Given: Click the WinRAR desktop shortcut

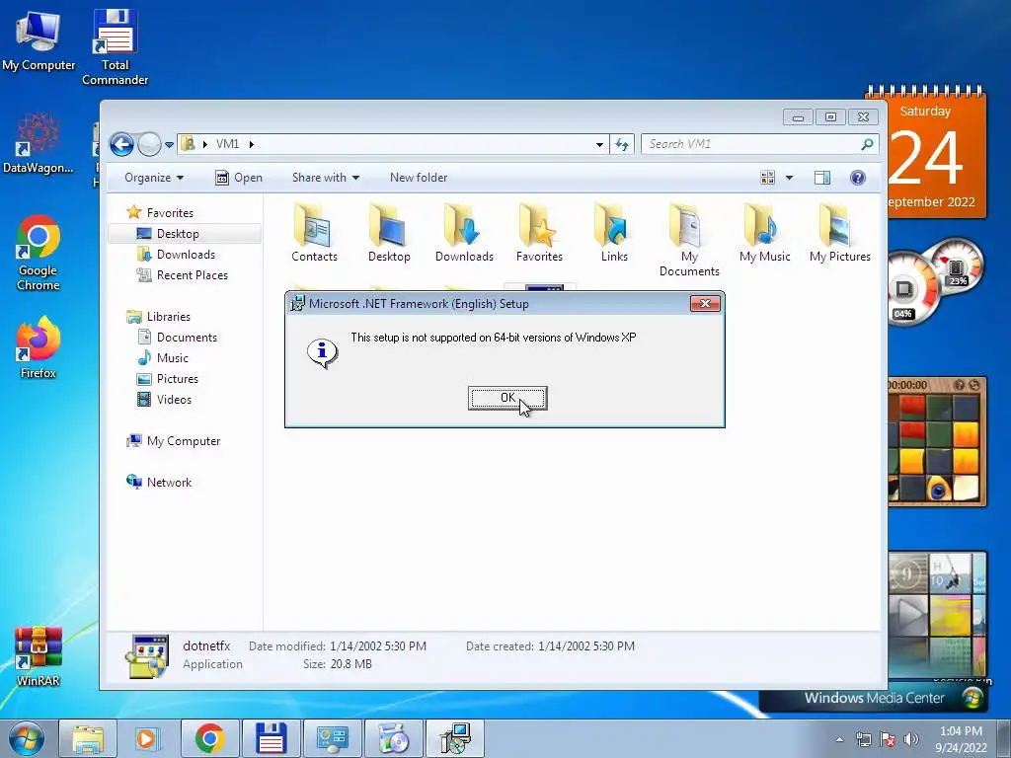Looking at the screenshot, I should [39, 655].
